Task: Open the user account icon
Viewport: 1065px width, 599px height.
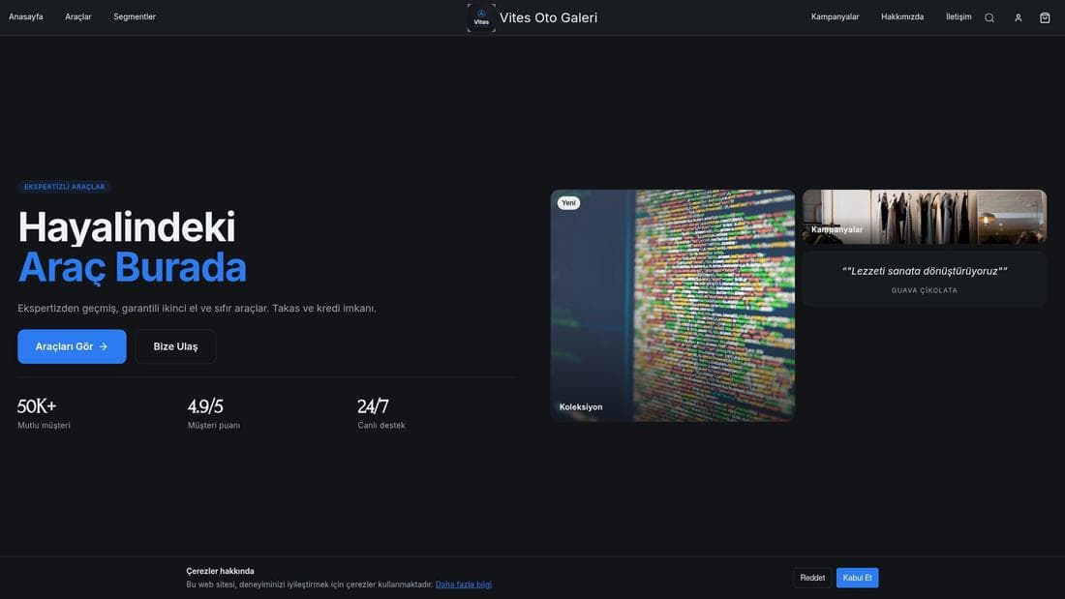Action: pyautogui.click(x=1018, y=17)
